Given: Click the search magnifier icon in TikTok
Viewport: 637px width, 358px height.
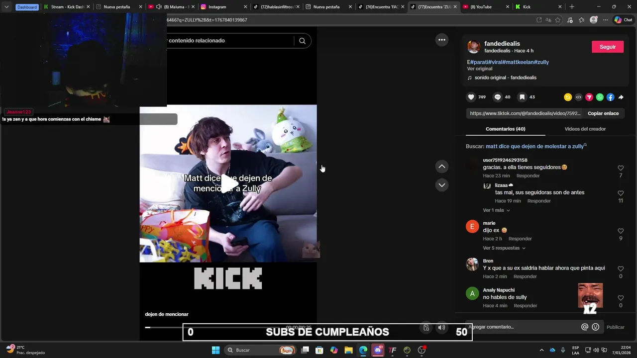Looking at the screenshot, I should tap(302, 41).
